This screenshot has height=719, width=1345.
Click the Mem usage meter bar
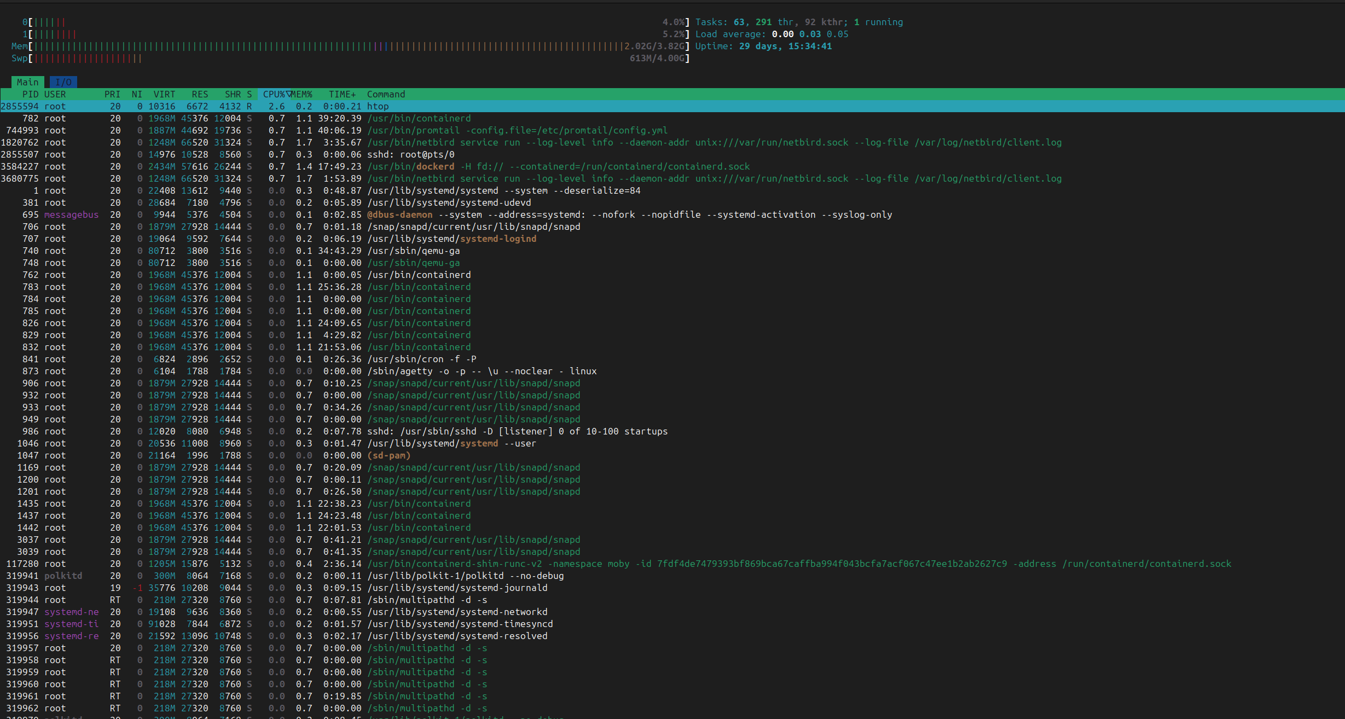pyautogui.click(x=350, y=46)
